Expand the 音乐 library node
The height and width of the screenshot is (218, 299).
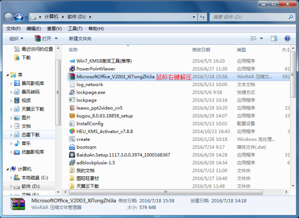pos(11,143)
